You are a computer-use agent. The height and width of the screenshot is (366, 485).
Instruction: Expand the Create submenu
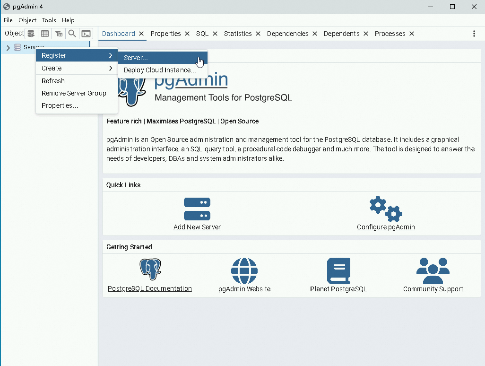(x=52, y=68)
